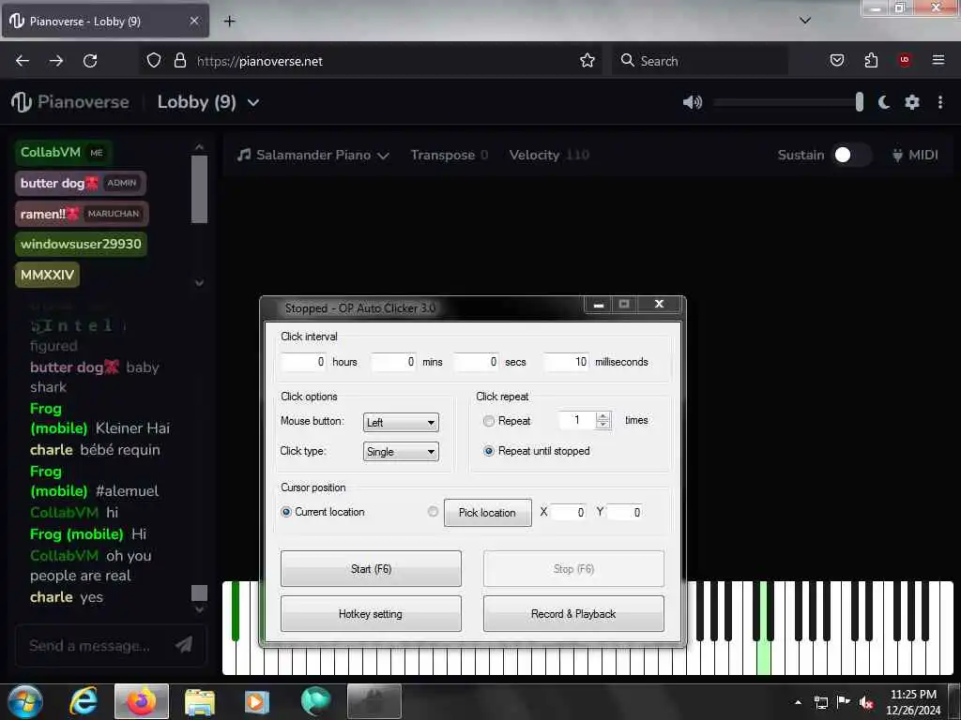
Task: Toggle the Sustain switch
Action: 851,155
